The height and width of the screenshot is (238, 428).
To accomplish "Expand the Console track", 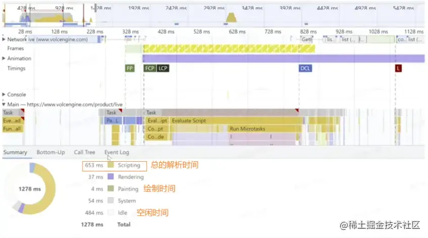I will pyautogui.click(x=4, y=94).
